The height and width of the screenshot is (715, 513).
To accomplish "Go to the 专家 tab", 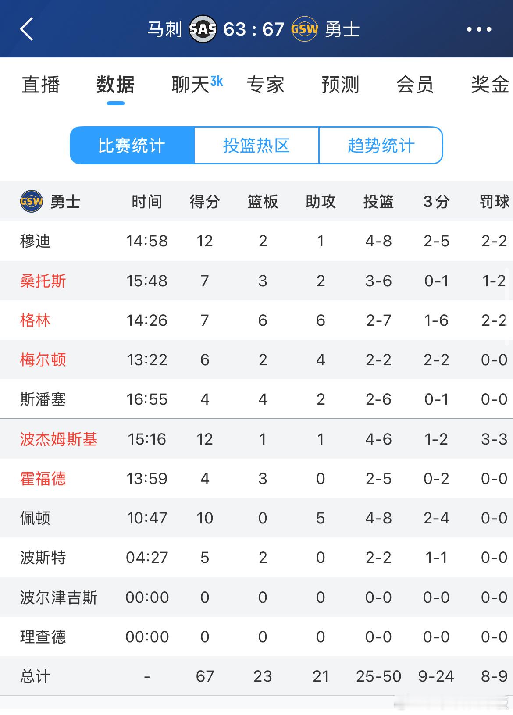I will [x=265, y=85].
